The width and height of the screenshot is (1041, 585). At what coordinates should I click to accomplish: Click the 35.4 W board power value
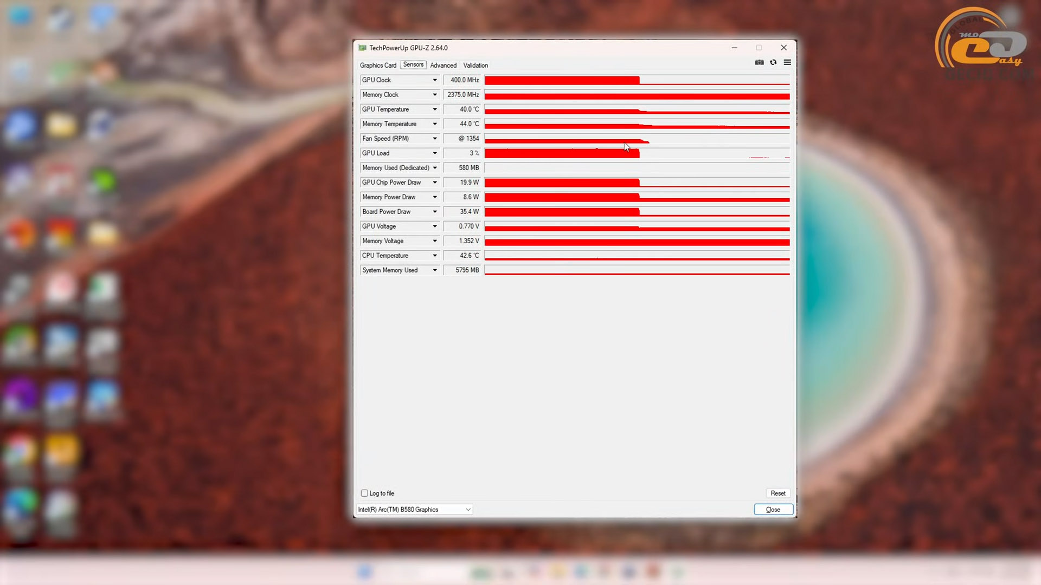point(462,212)
